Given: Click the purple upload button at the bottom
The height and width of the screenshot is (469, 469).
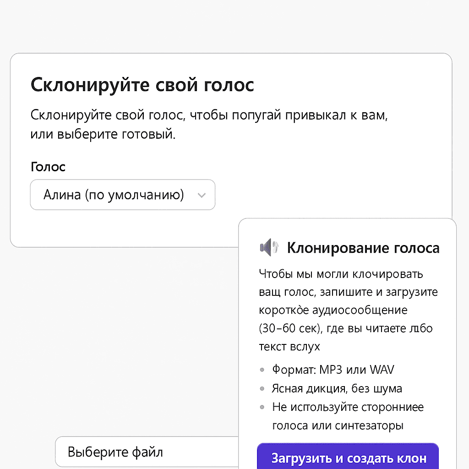Looking at the screenshot, I should click(348, 457).
